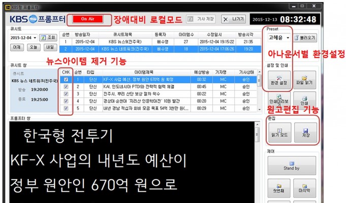Click 파일 읽기 file read button
The image size is (346, 203).
[304, 80]
